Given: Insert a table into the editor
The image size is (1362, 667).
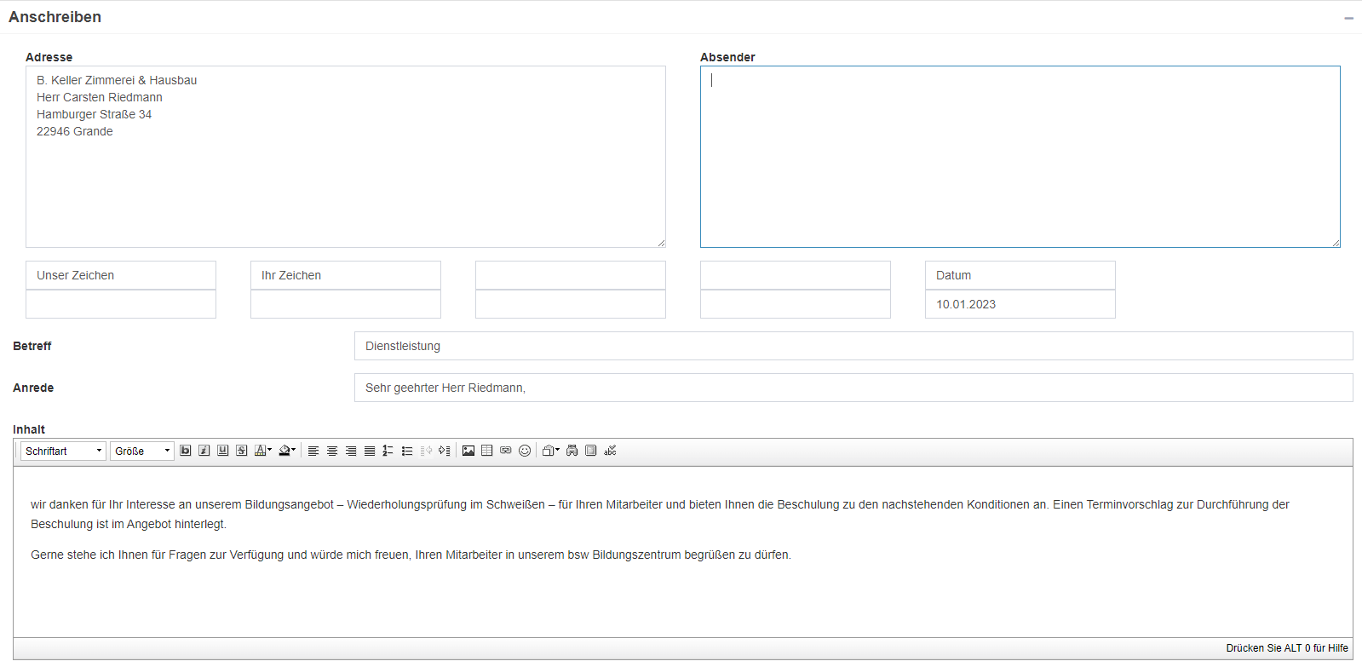Looking at the screenshot, I should [x=487, y=451].
